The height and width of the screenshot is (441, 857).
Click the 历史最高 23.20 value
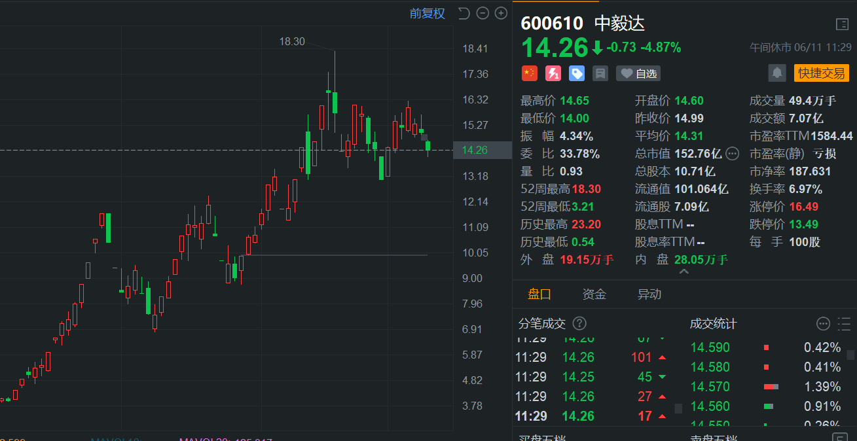point(586,224)
